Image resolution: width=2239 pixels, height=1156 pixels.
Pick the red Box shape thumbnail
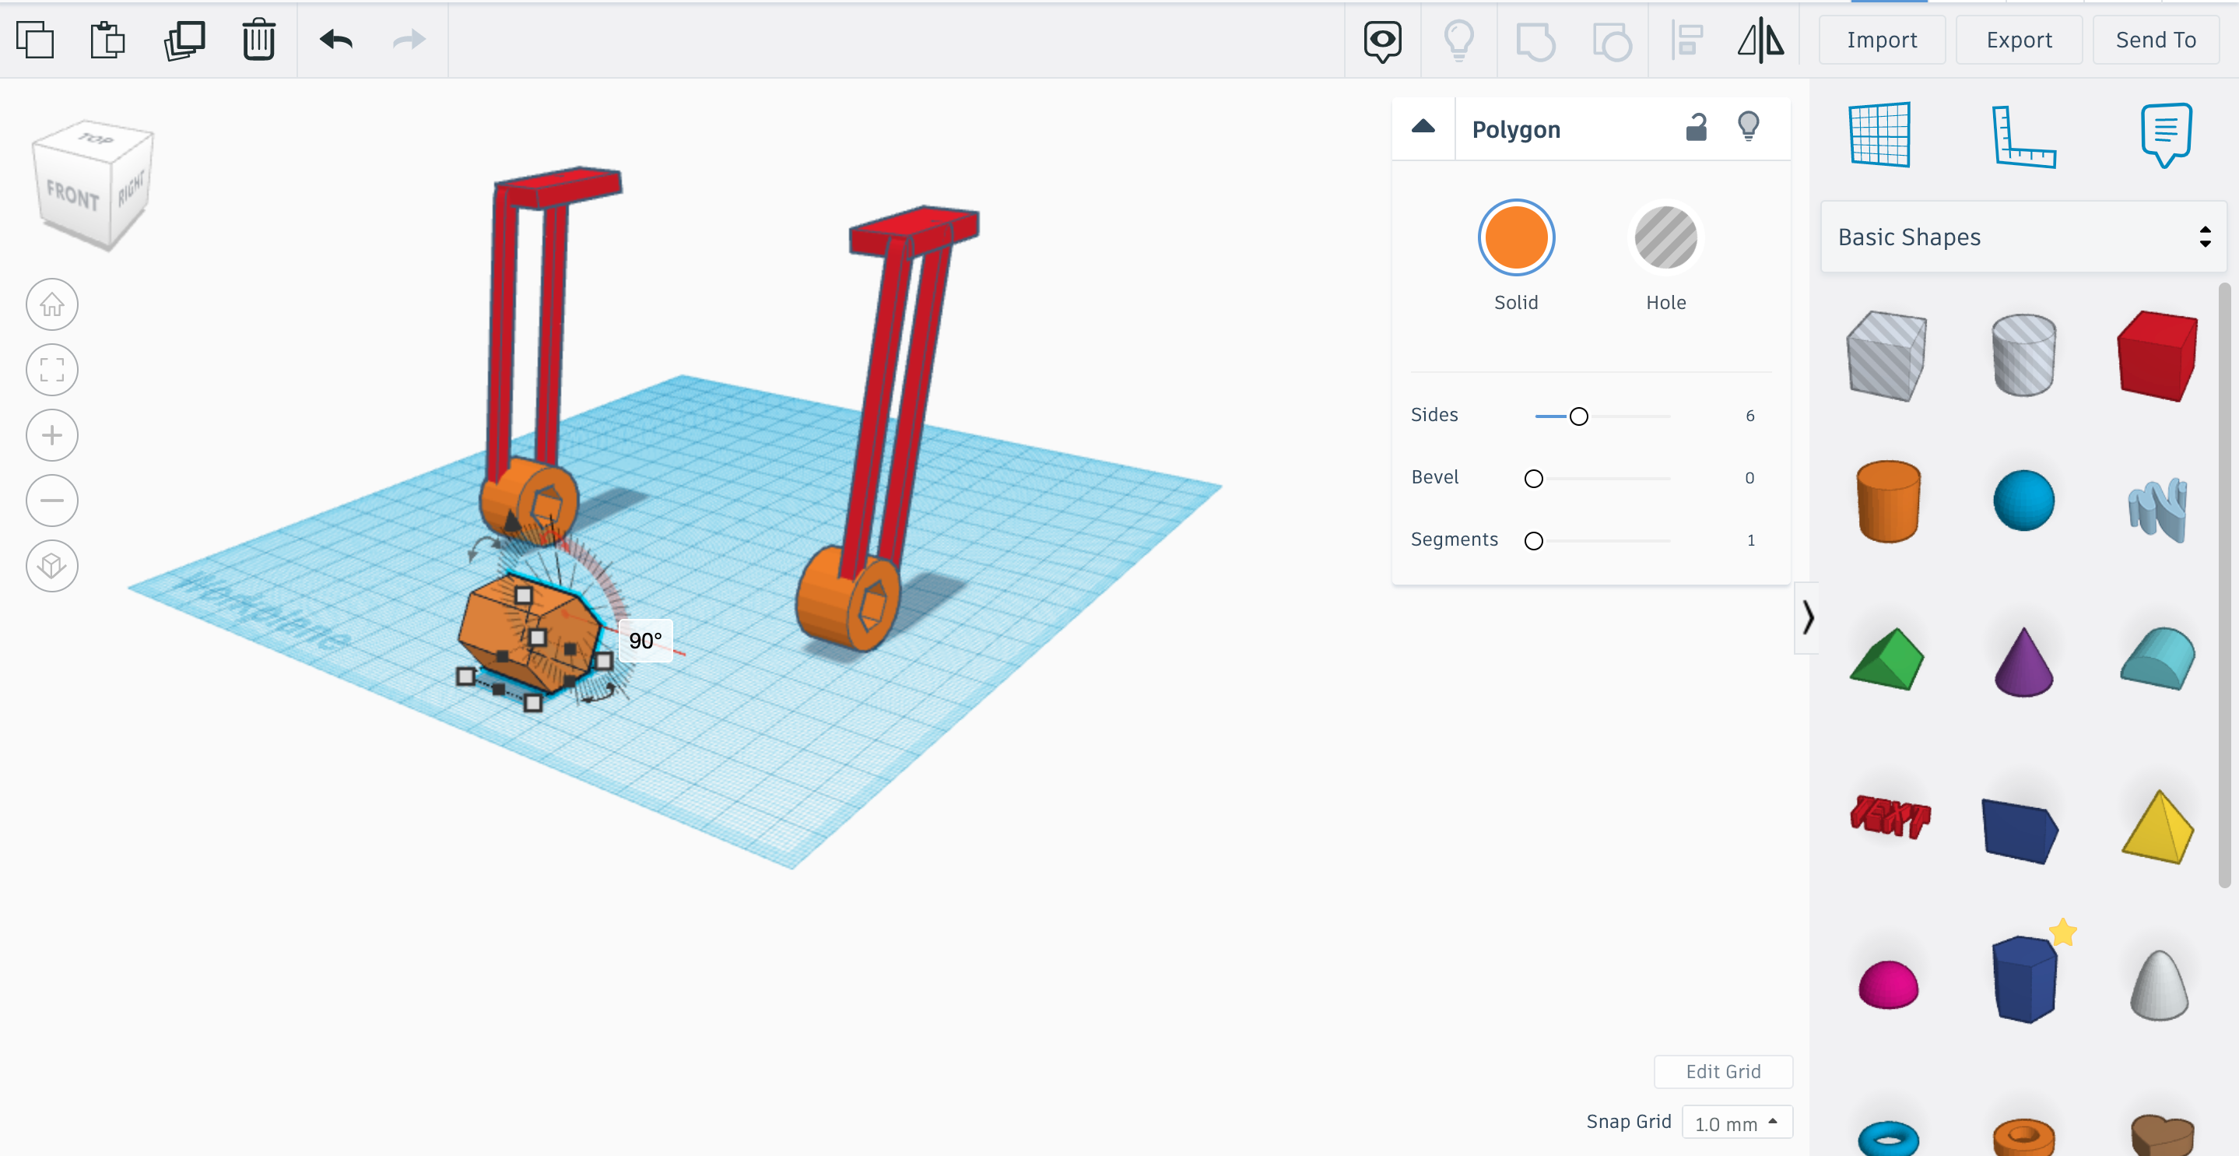pos(2157,356)
